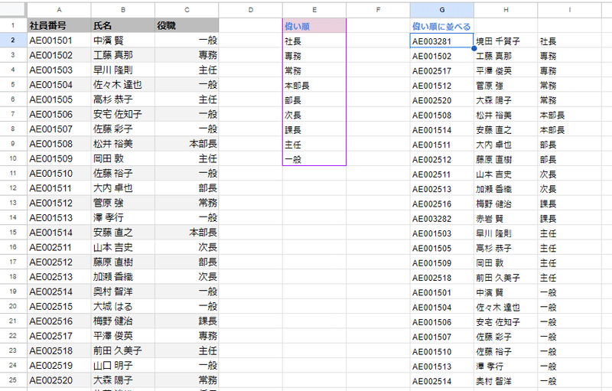Click the 社員番号 header cell
The width and height of the screenshot is (612, 391).
click(x=59, y=25)
